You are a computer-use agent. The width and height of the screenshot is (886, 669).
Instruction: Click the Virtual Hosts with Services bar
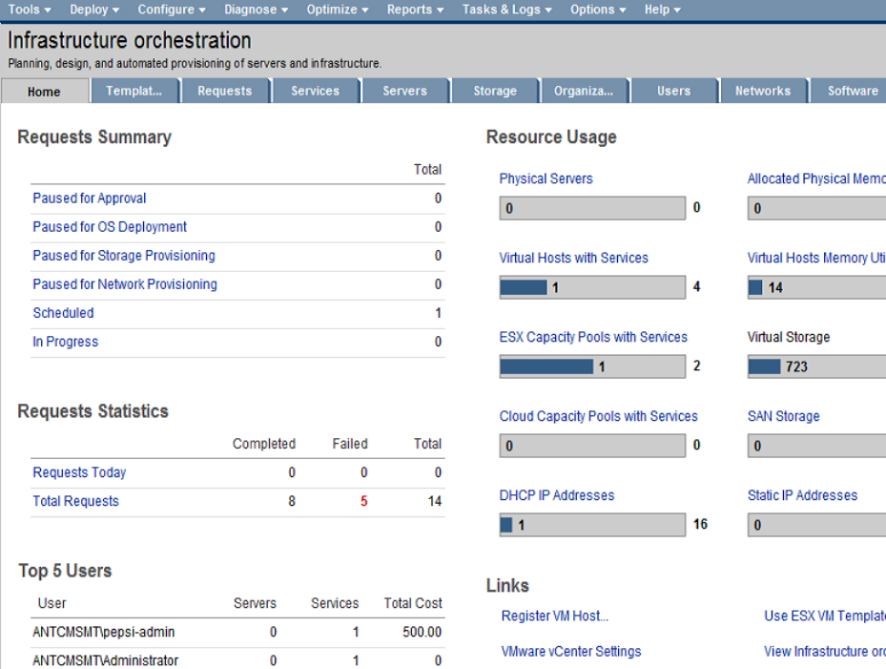591,287
